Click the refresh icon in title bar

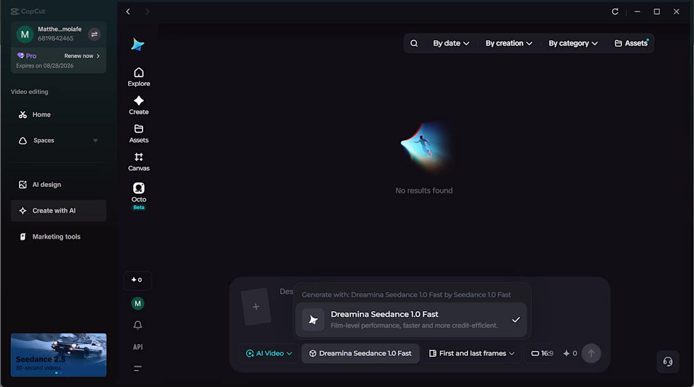[615, 11]
